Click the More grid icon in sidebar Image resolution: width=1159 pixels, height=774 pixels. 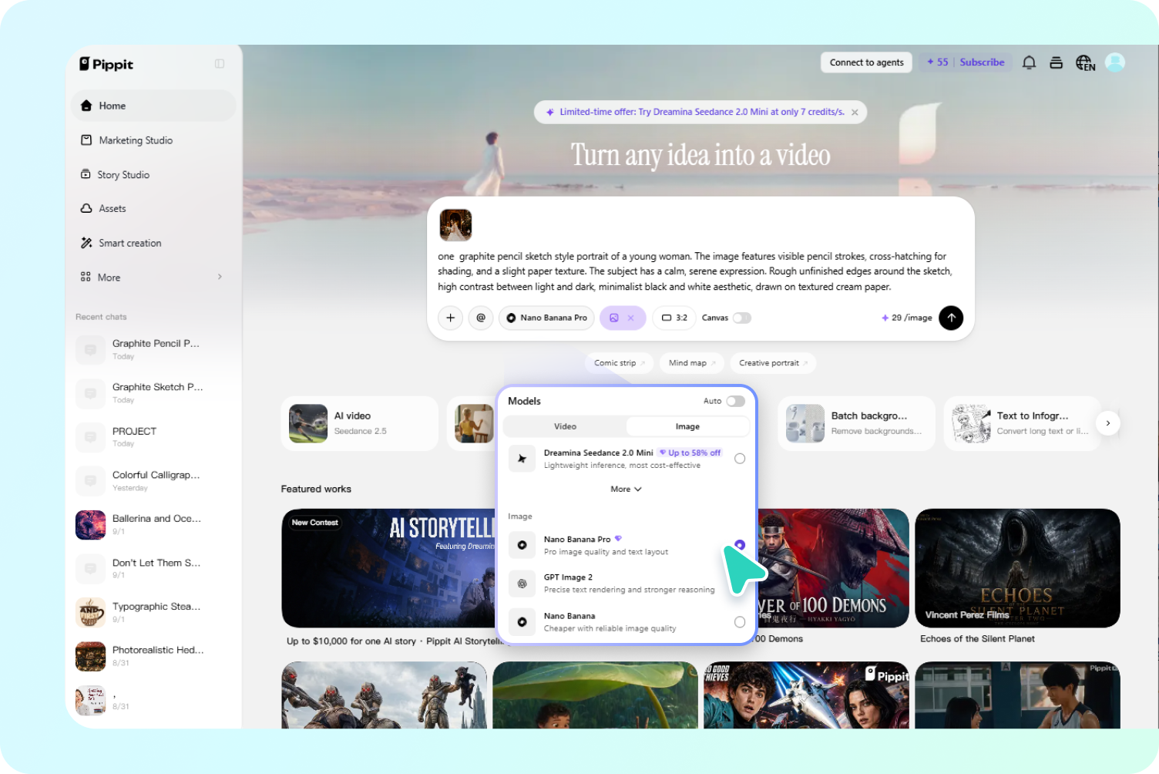(86, 277)
